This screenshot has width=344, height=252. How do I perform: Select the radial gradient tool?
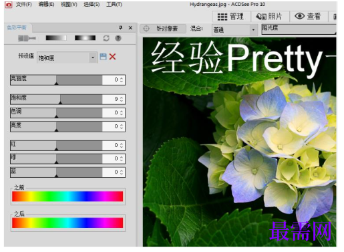[85, 38]
